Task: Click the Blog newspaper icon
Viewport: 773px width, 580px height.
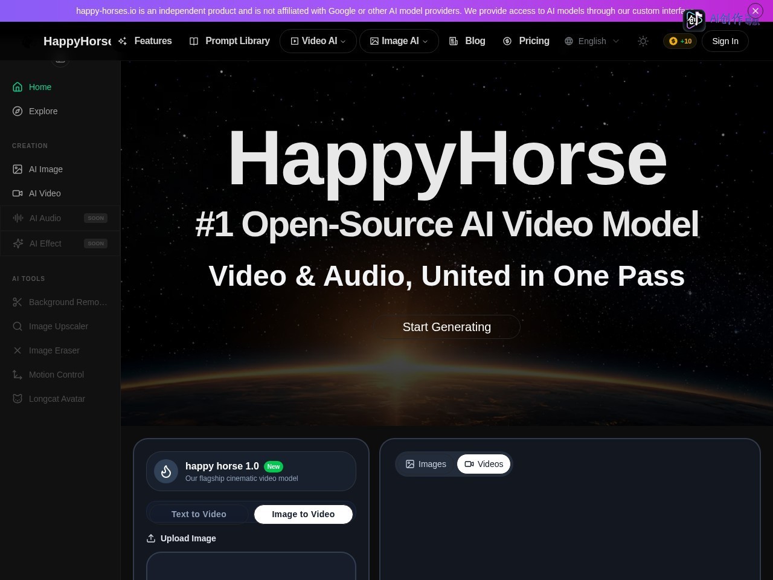Action: pos(454,41)
